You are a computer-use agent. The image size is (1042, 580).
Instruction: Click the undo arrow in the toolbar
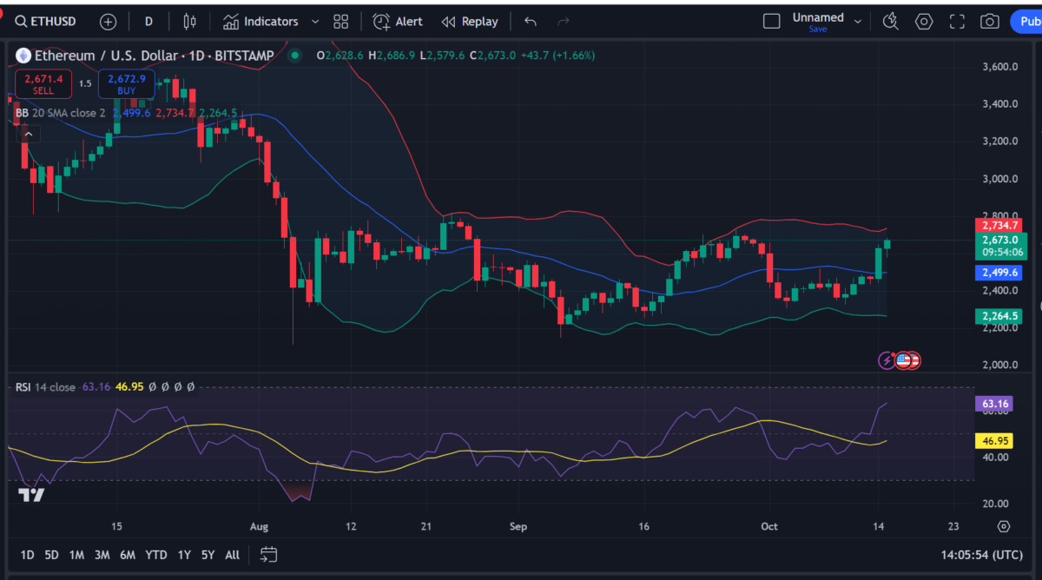pyautogui.click(x=531, y=22)
